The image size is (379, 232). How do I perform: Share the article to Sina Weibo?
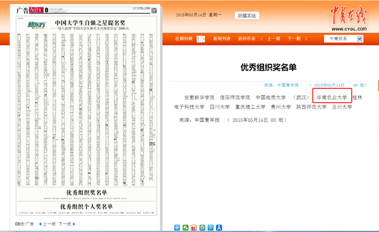194,228
